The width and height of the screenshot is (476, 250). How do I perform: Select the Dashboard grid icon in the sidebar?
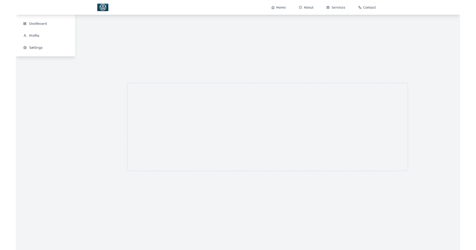[25, 23]
